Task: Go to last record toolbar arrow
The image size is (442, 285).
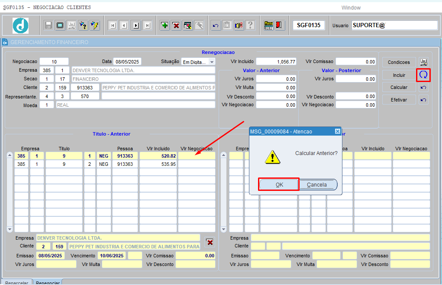Action: pyautogui.click(x=148, y=25)
